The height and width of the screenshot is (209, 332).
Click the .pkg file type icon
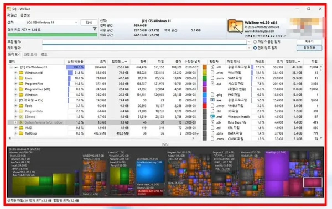212,95
